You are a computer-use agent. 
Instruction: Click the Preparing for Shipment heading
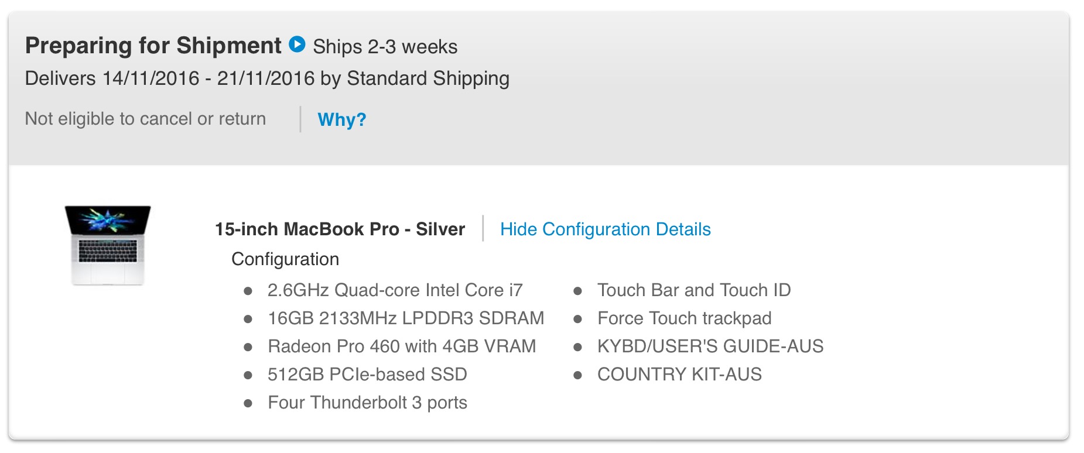(153, 46)
